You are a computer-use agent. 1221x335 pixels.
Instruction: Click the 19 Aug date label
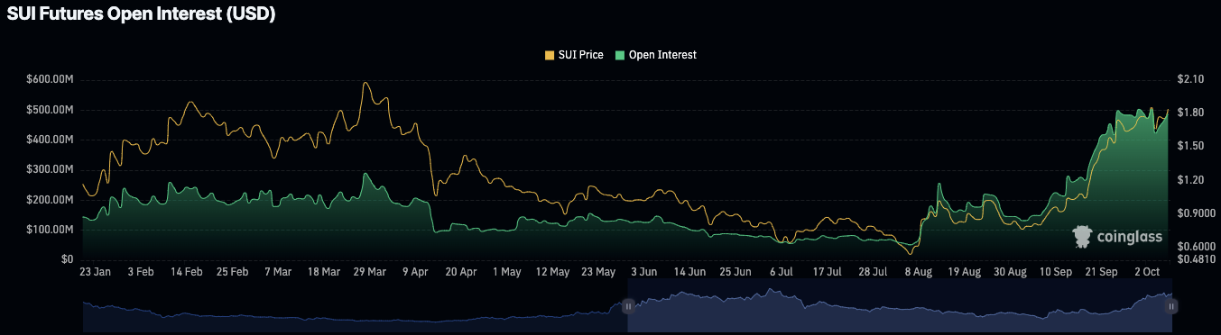(965, 271)
